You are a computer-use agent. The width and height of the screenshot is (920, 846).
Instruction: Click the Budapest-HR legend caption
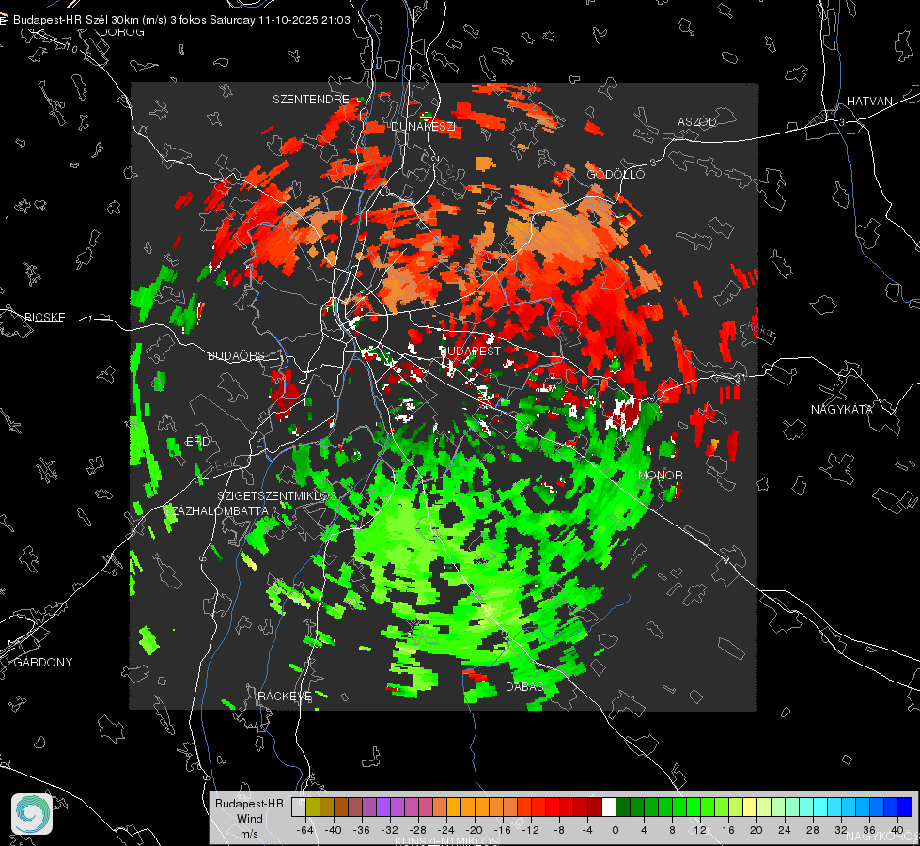tap(249, 803)
